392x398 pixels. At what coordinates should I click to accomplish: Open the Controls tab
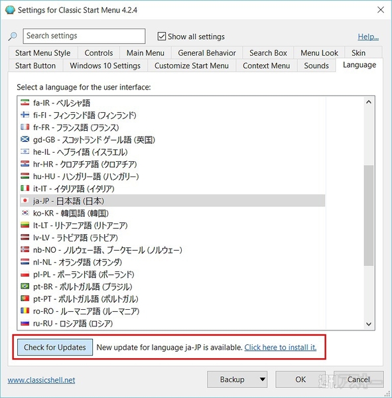point(99,53)
